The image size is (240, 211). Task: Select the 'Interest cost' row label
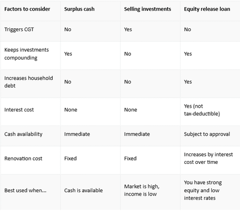(x=19, y=110)
